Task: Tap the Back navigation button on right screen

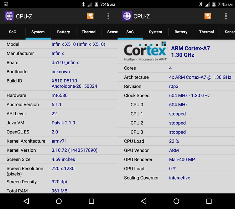Action: coord(144,201)
